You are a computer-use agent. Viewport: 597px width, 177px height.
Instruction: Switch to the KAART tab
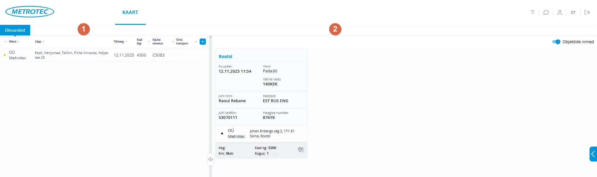click(x=130, y=12)
